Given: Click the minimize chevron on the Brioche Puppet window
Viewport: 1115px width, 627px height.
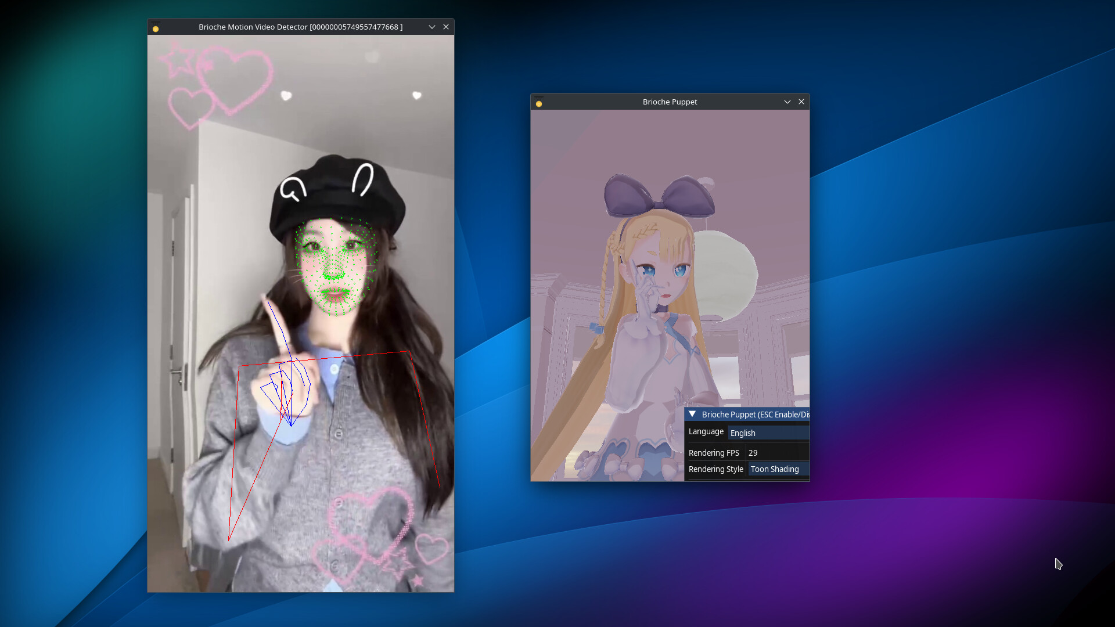Looking at the screenshot, I should click(787, 102).
